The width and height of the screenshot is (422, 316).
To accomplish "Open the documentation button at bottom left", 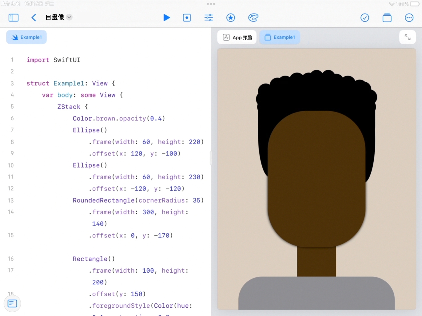I will pyautogui.click(x=12, y=303).
